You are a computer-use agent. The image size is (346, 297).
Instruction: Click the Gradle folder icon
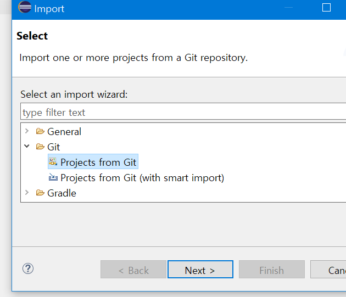[40, 193]
